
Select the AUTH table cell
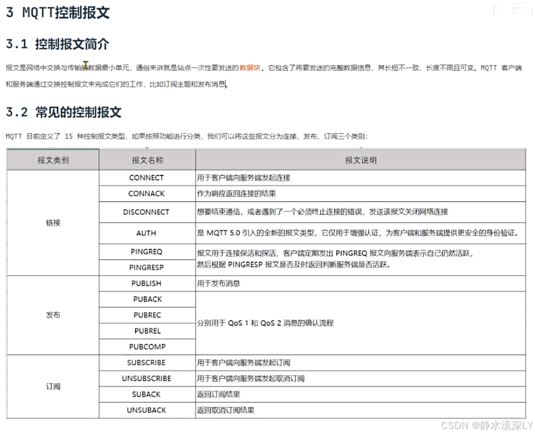coord(147,233)
